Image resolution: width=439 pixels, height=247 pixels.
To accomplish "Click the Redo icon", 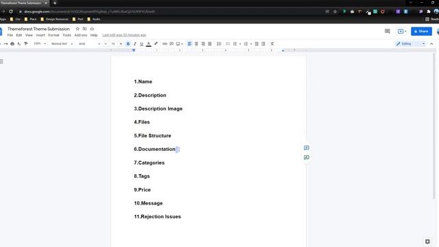I will click(5, 44).
